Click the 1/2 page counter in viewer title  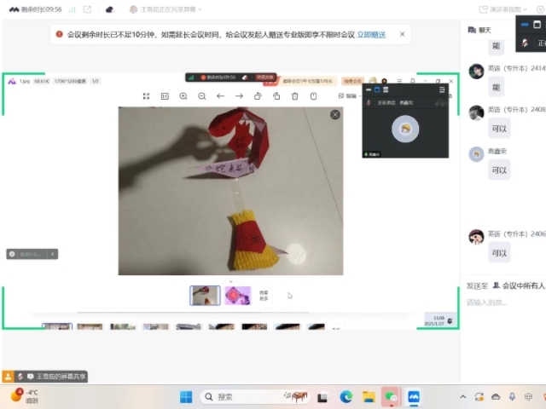click(95, 81)
